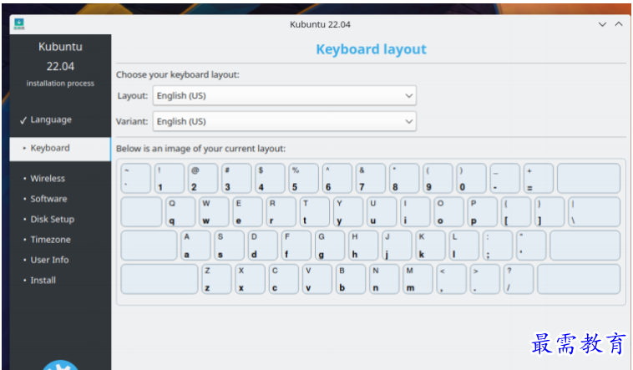Click the 2 / at-sign key preview

pyautogui.click(x=203, y=178)
